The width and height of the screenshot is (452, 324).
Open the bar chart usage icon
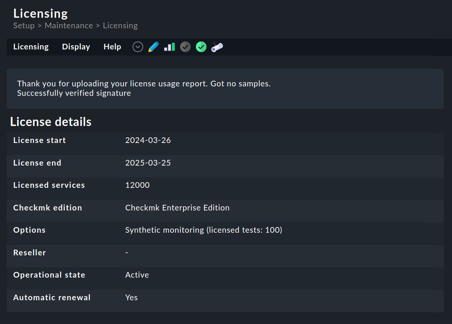point(169,47)
